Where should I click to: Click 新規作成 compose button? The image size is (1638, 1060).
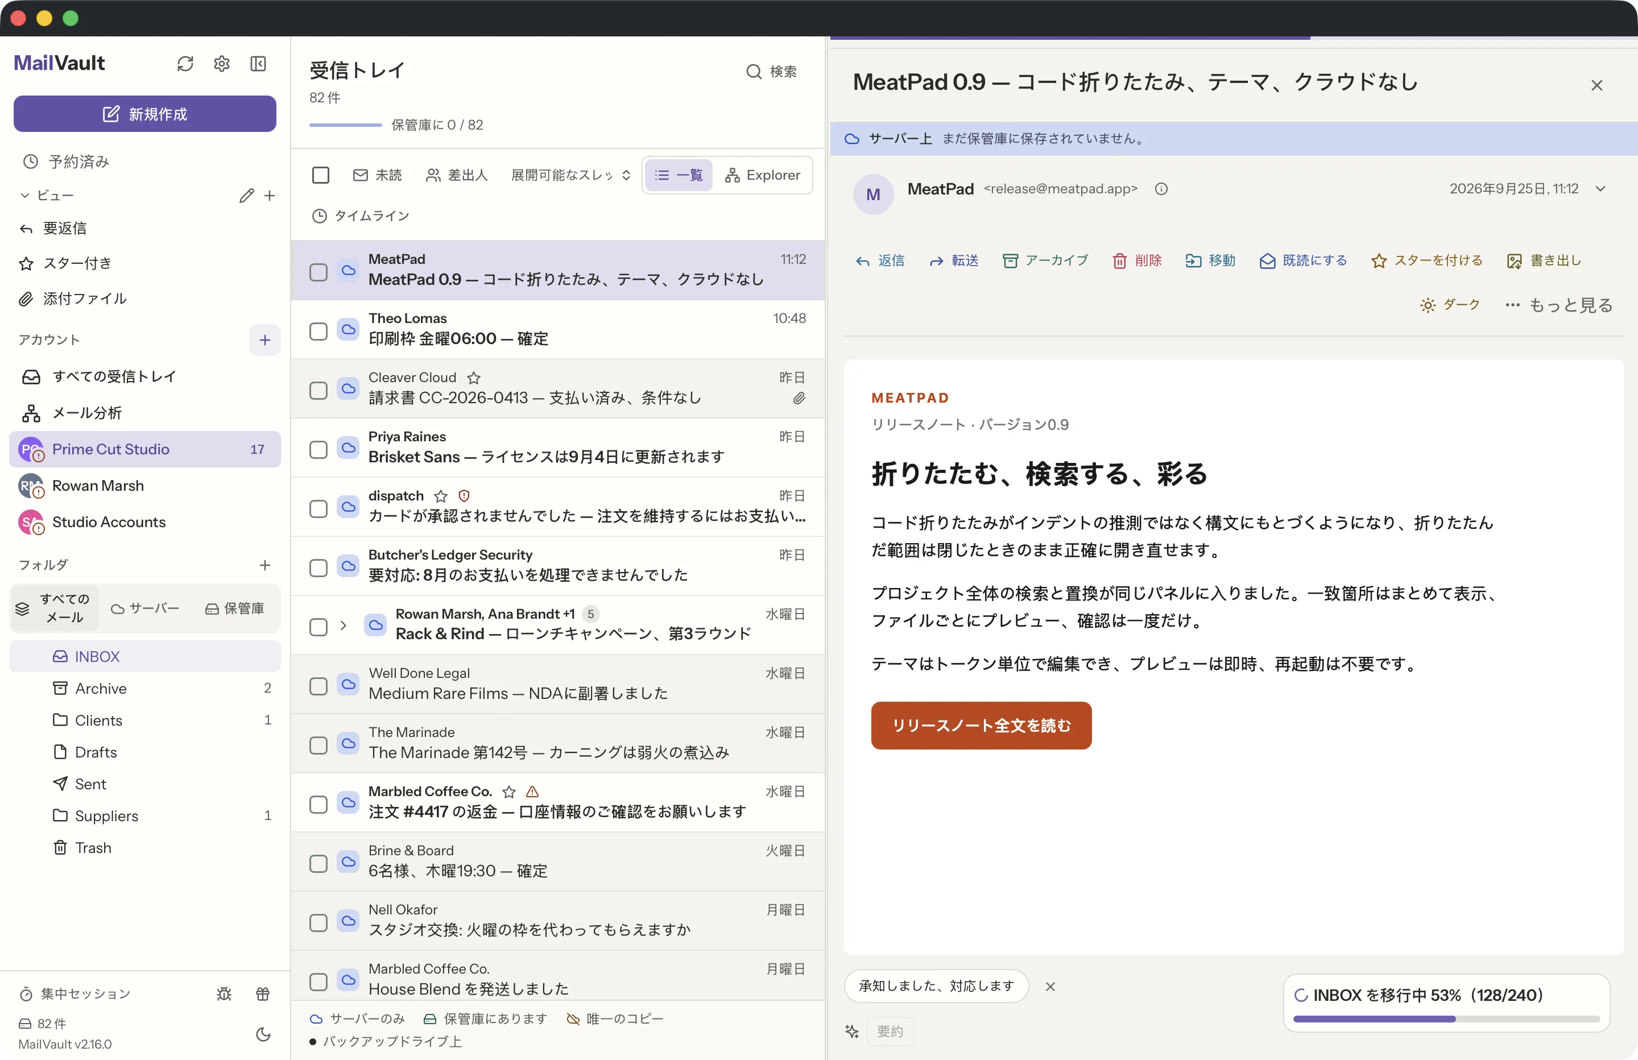coord(144,114)
